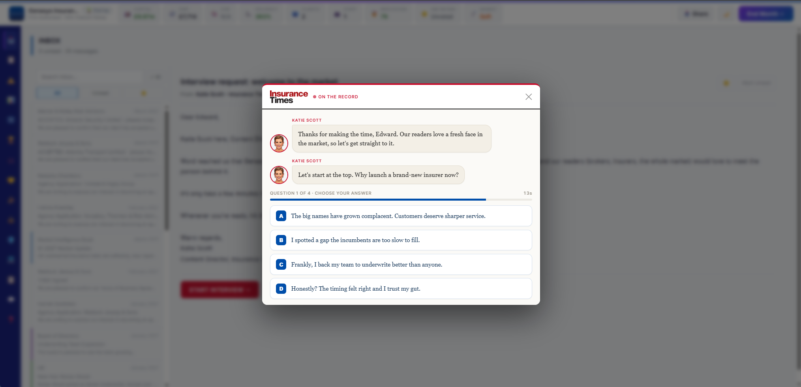This screenshot has width=801, height=387.
Task: Click Katie Scott's avatar beside launch question
Action: [279, 175]
